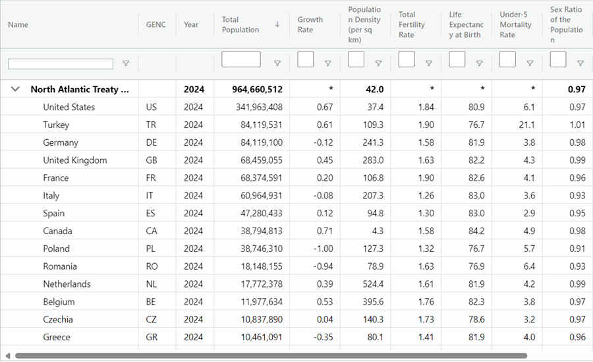Click Canada's life expectancy 84.2

(476, 231)
